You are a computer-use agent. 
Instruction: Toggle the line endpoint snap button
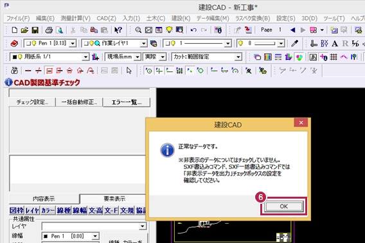click(169, 71)
